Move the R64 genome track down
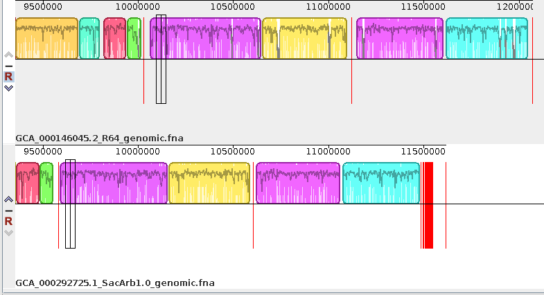The image size is (544, 295). pos(8,88)
